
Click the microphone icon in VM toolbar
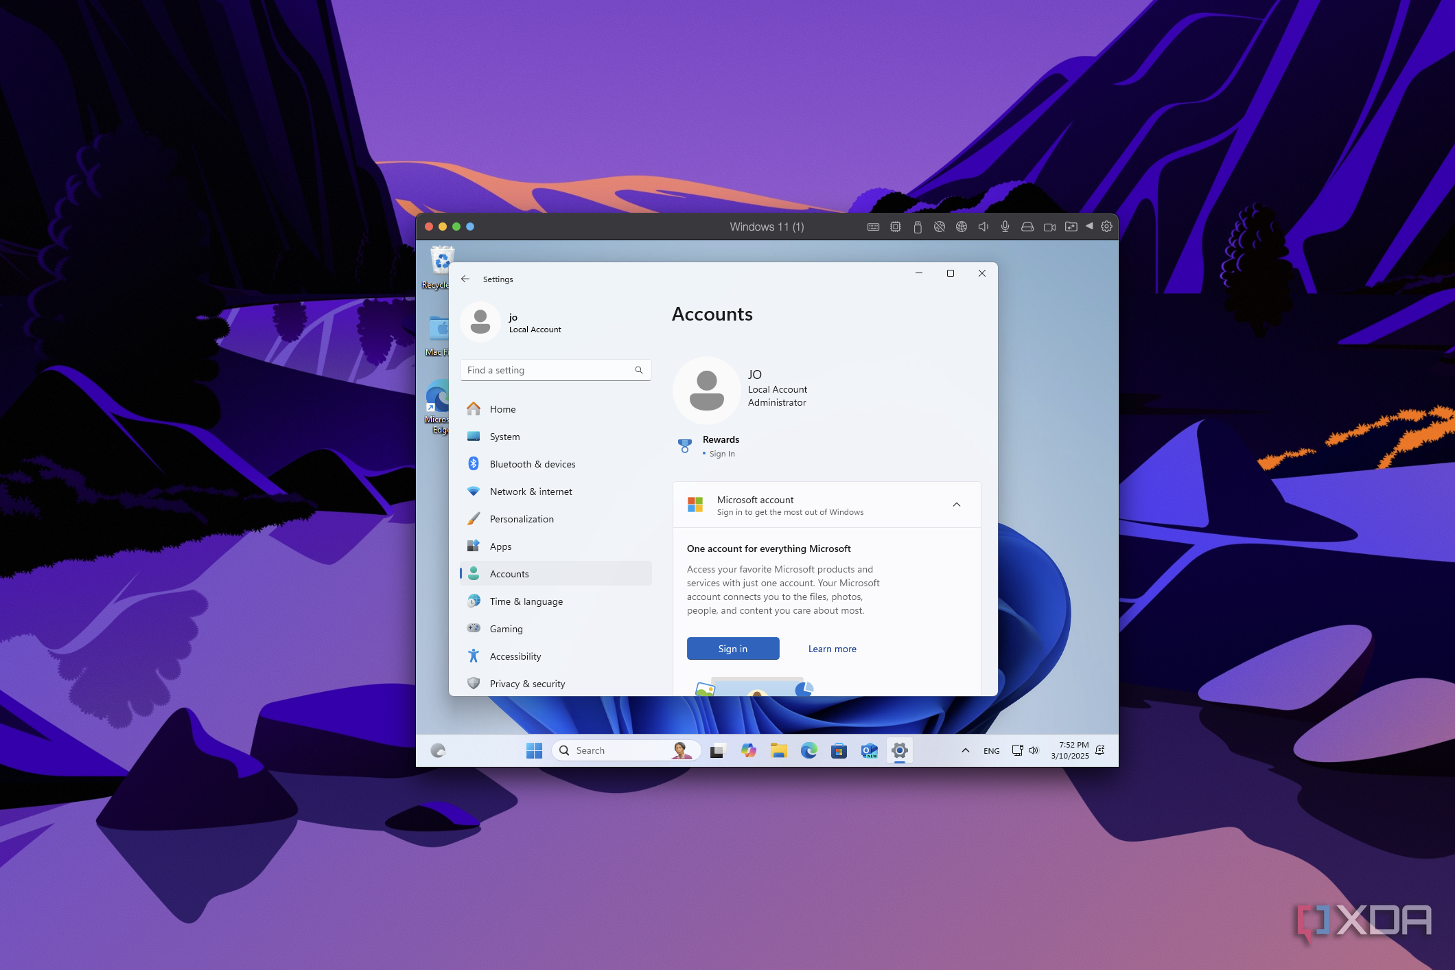click(x=1005, y=227)
